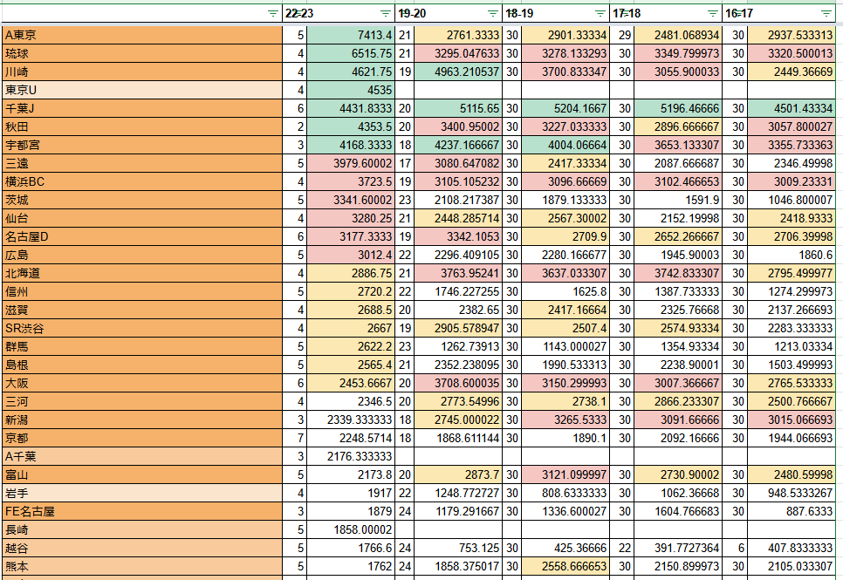Expand the filter at the far right of 16-17

(x=826, y=13)
